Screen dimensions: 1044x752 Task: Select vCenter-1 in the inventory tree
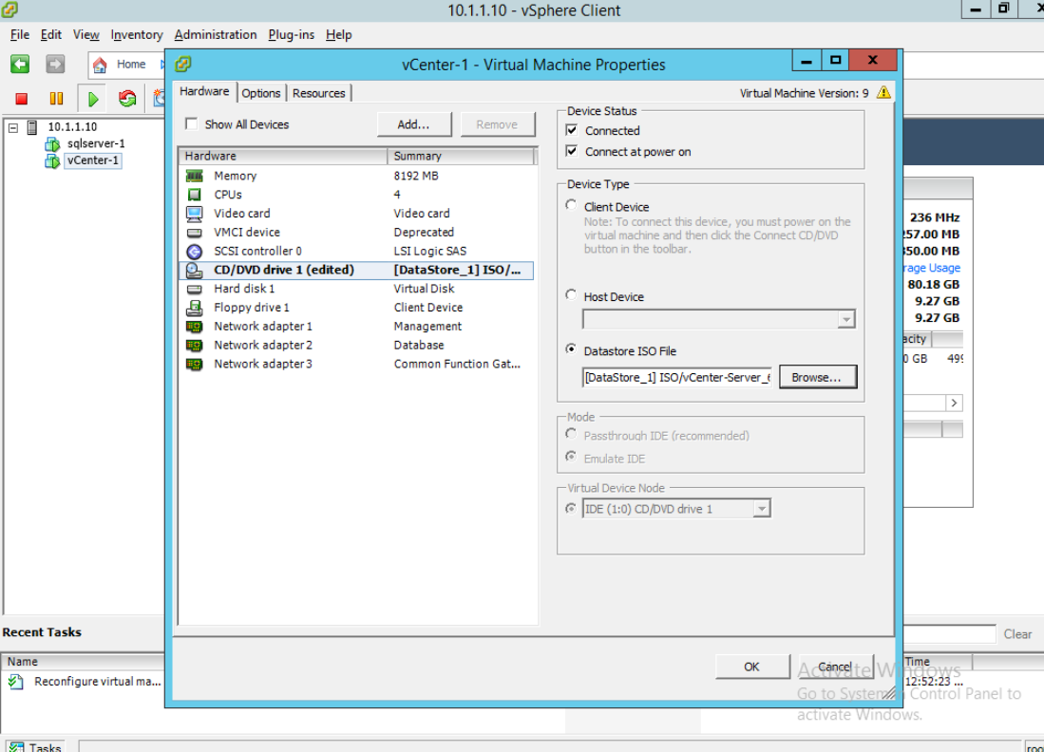92,160
